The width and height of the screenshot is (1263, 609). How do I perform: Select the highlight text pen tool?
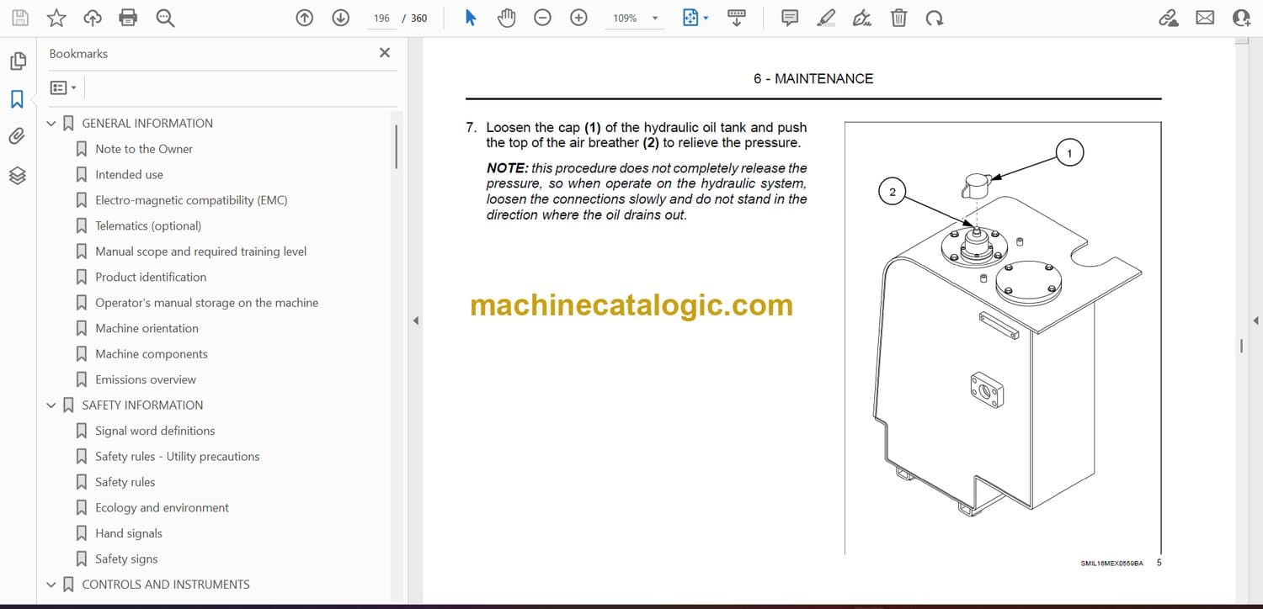pyautogui.click(x=826, y=18)
